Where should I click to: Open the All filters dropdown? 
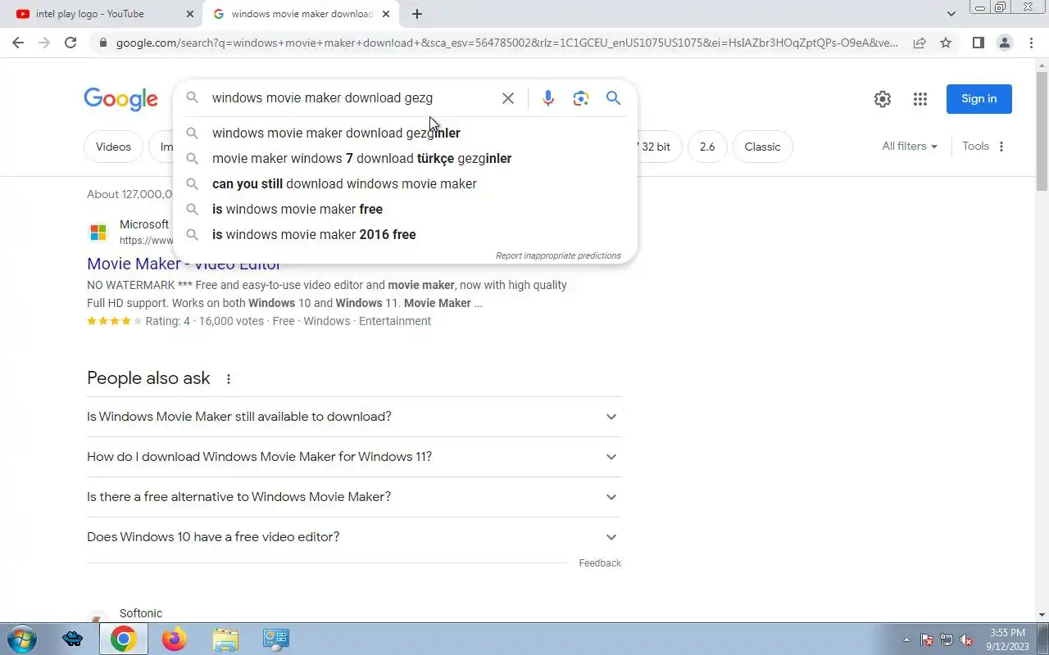[910, 147]
